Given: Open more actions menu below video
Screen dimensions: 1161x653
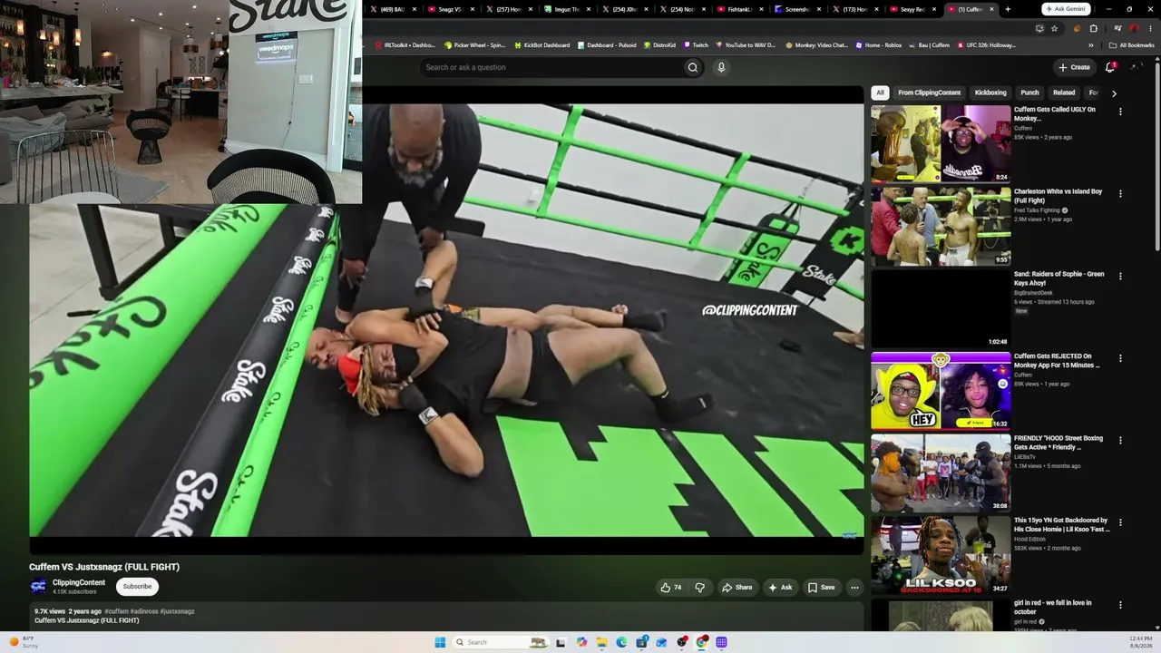Looking at the screenshot, I should pyautogui.click(x=854, y=588).
